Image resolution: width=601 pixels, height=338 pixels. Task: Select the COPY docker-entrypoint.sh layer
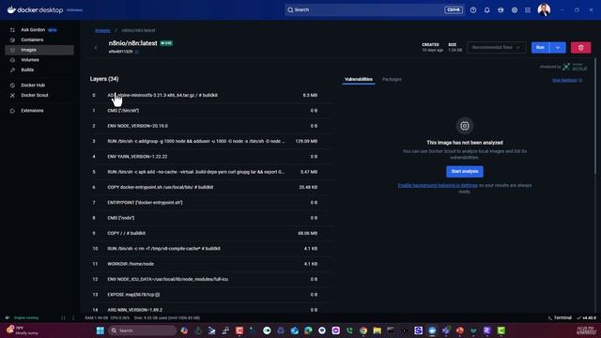click(210, 187)
